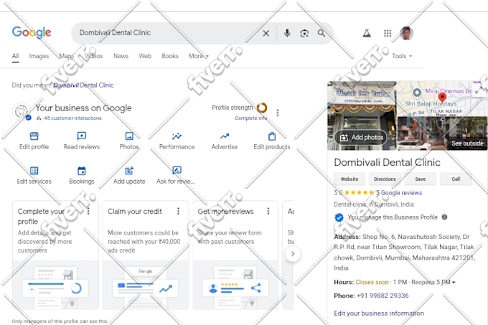Expand the business hours dropdown arrow
The width and height of the screenshot is (488, 325).
tap(454, 283)
